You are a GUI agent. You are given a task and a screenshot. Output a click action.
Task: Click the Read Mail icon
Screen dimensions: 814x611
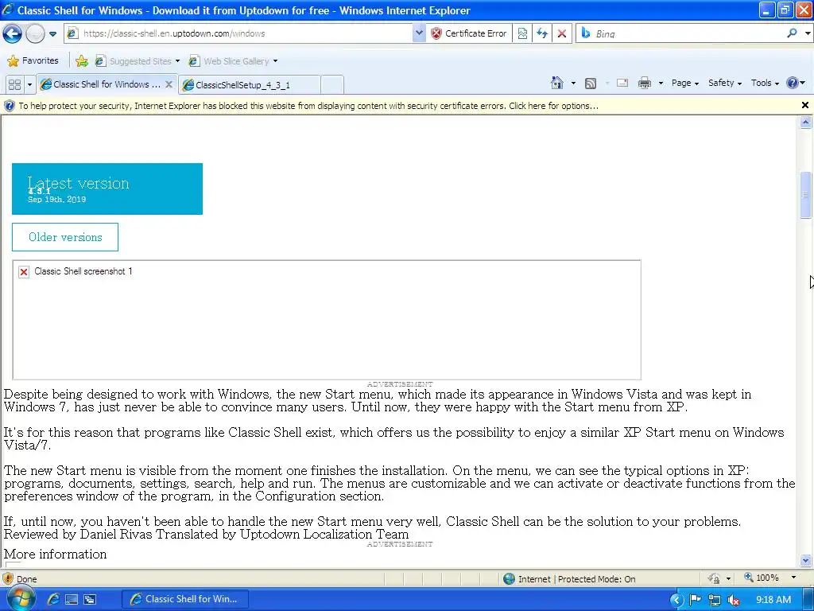622,83
